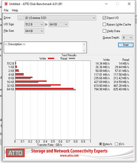Viewport: 137px width, 163px height.
Task: Click the ATTO logo in the banner
Action: (15, 153)
